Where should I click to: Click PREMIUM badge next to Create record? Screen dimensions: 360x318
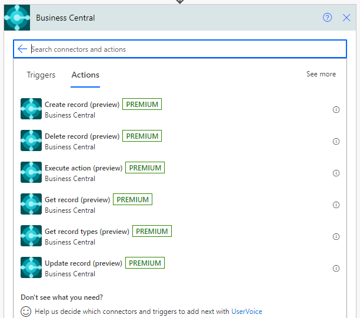(x=142, y=104)
